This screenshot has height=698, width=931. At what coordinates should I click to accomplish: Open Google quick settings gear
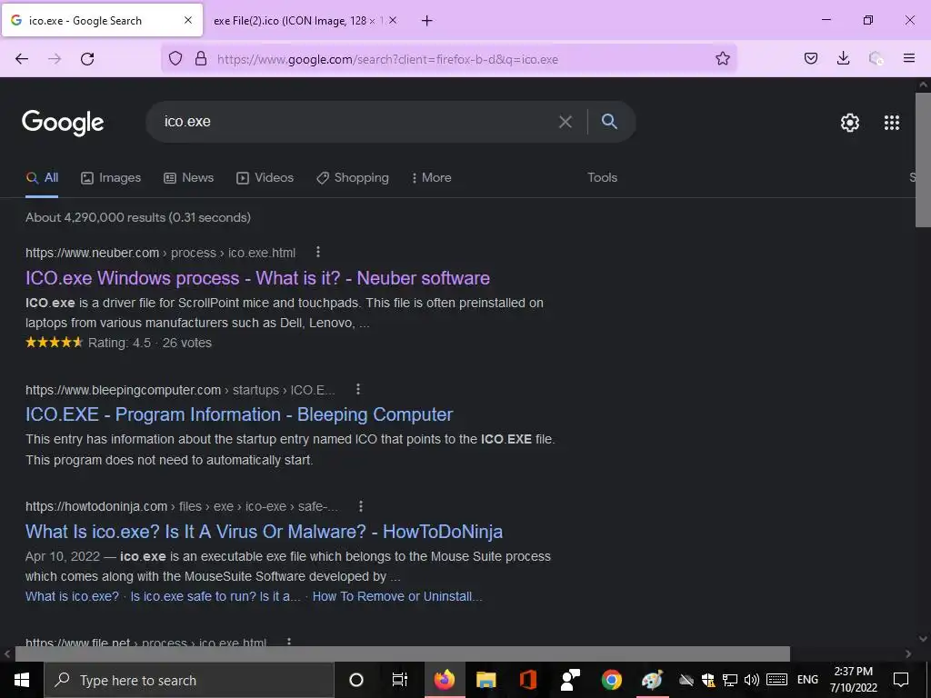click(x=850, y=123)
